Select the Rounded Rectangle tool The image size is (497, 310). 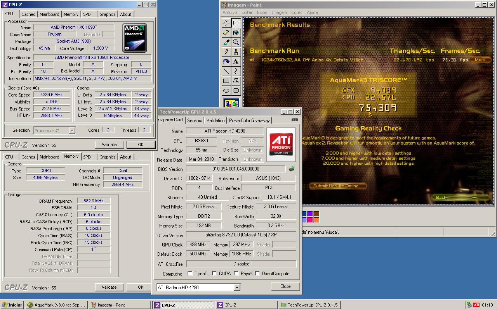pos(236,91)
